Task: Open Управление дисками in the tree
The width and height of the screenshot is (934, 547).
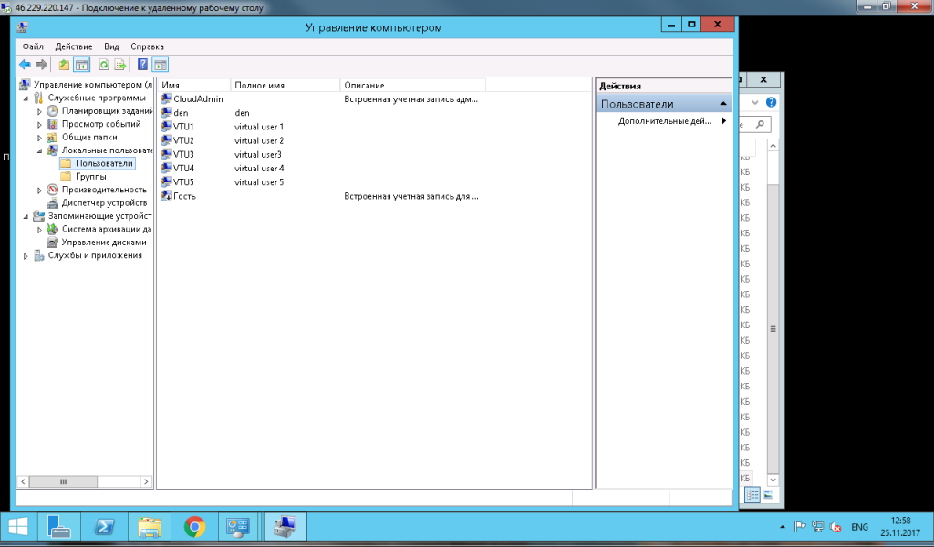Action: [x=97, y=243]
